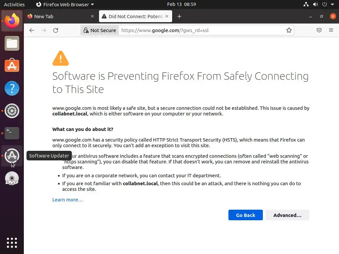This screenshot has width=339, height=254.
Task: Click the new tab plus button
Action: point(179,17)
